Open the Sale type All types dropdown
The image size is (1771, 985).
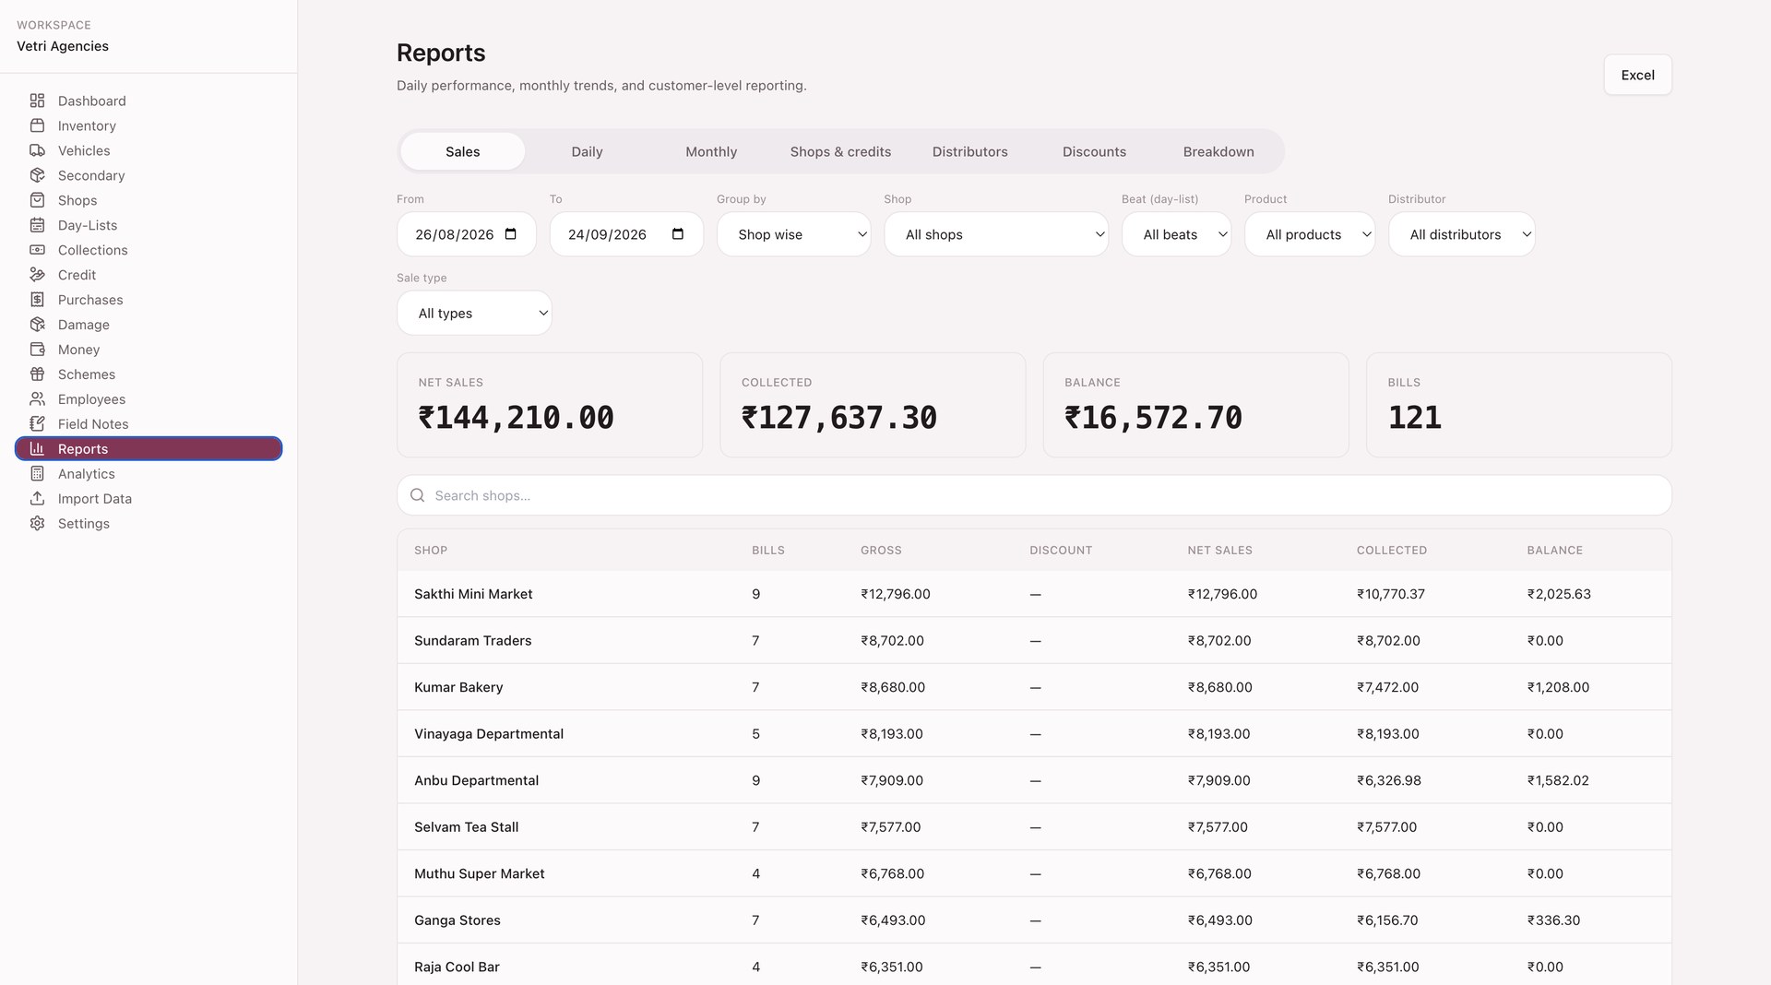(x=474, y=313)
